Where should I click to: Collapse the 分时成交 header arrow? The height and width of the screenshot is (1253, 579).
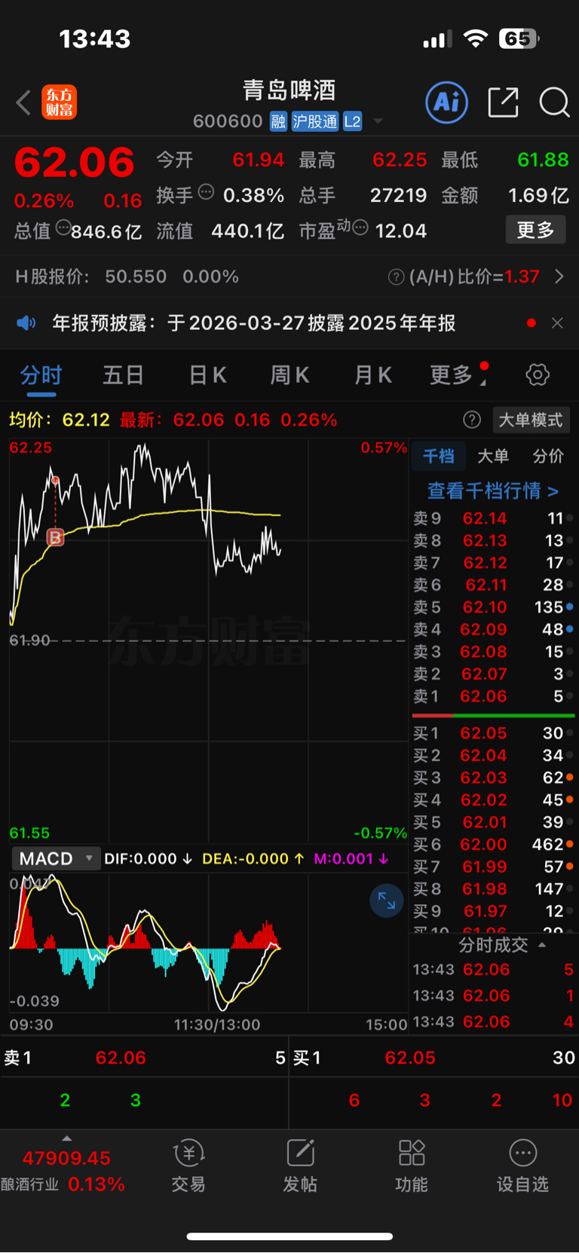pyautogui.click(x=542, y=945)
